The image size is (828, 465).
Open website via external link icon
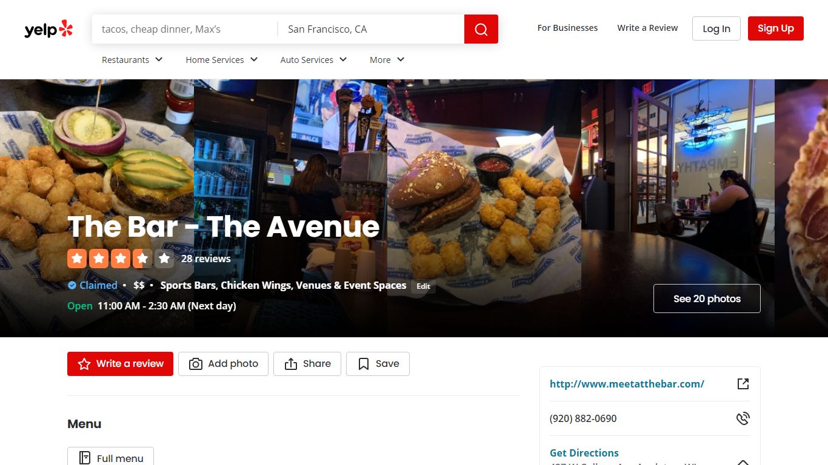pyautogui.click(x=743, y=384)
